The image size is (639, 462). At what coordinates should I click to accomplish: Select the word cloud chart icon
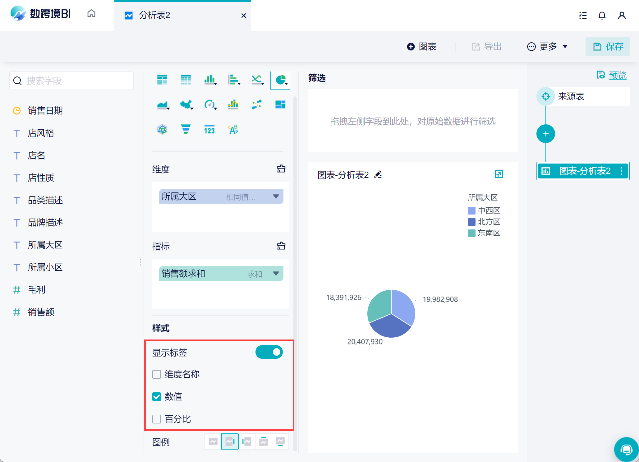[233, 129]
